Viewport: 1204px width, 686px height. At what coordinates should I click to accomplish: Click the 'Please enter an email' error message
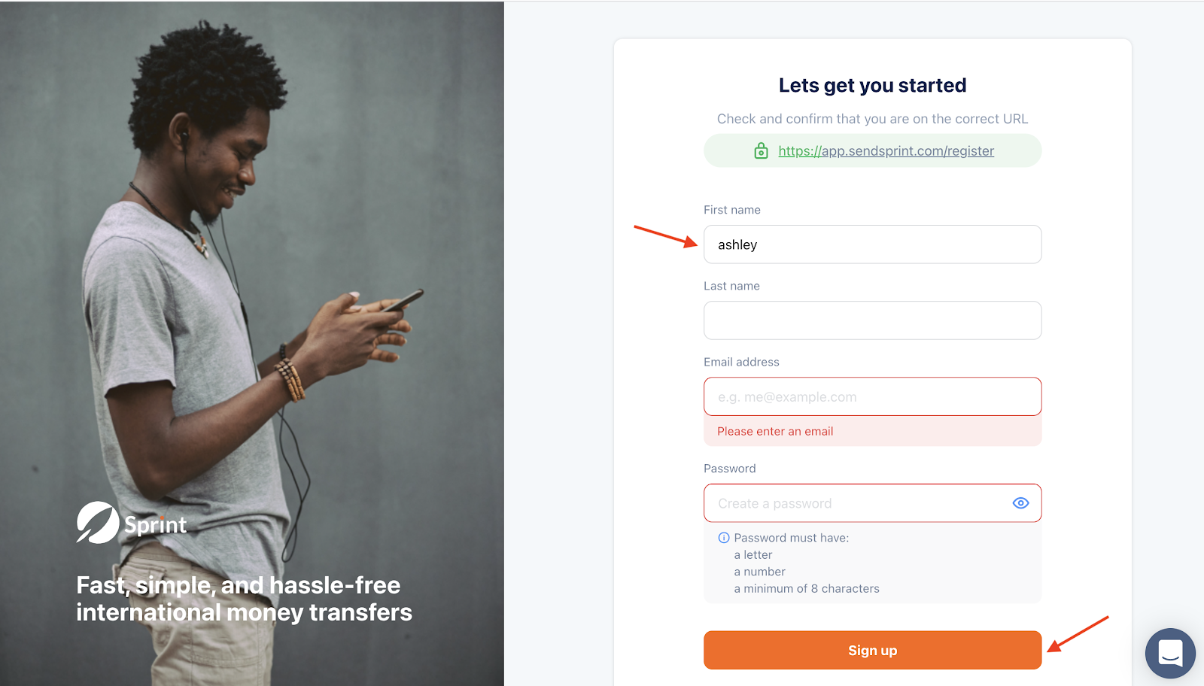coord(775,431)
